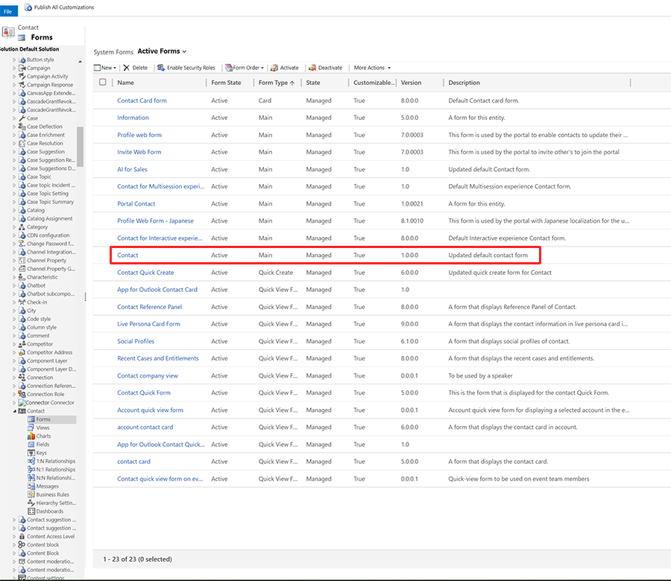Open the Information form link
Image resolution: width=671 pixels, height=581 pixels.
[133, 118]
